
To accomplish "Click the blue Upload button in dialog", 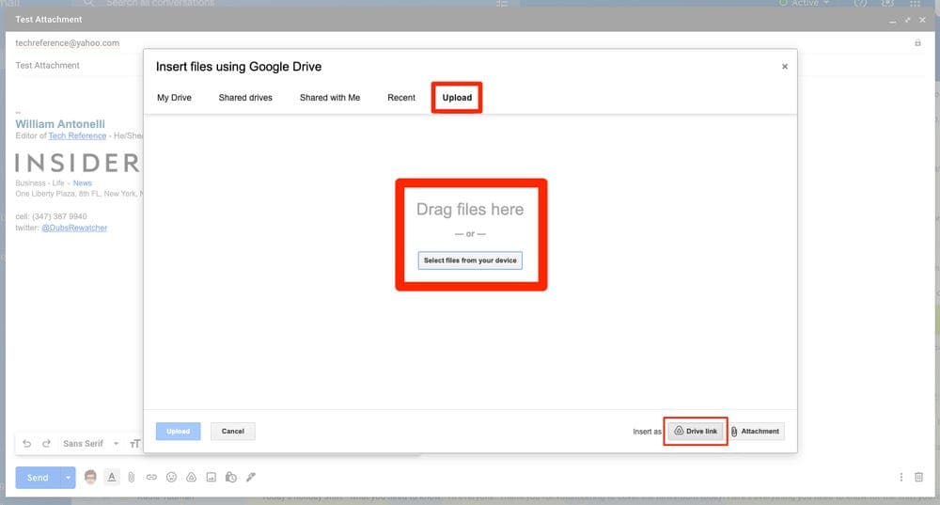I will click(178, 432).
